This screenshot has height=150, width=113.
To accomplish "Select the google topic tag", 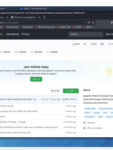I will point(97,113).
